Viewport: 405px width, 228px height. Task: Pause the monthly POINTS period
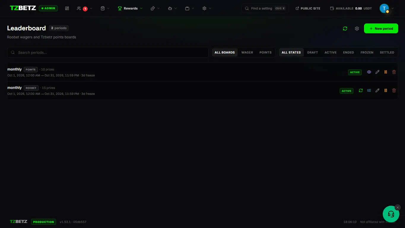[386, 72]
